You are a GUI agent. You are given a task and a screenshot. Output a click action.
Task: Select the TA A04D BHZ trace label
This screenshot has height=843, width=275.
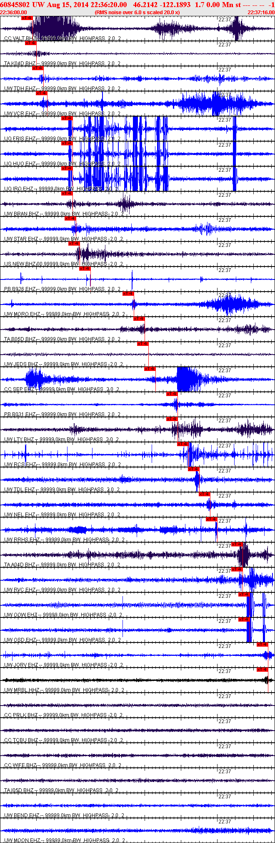pos(20,565)
